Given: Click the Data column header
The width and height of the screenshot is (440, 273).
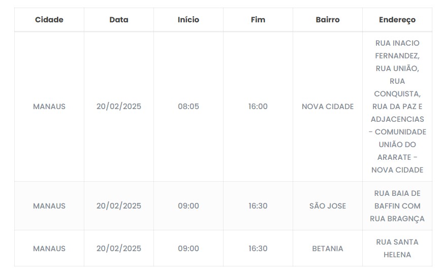Looking at the screenshot, I should (x=119, y=20).
